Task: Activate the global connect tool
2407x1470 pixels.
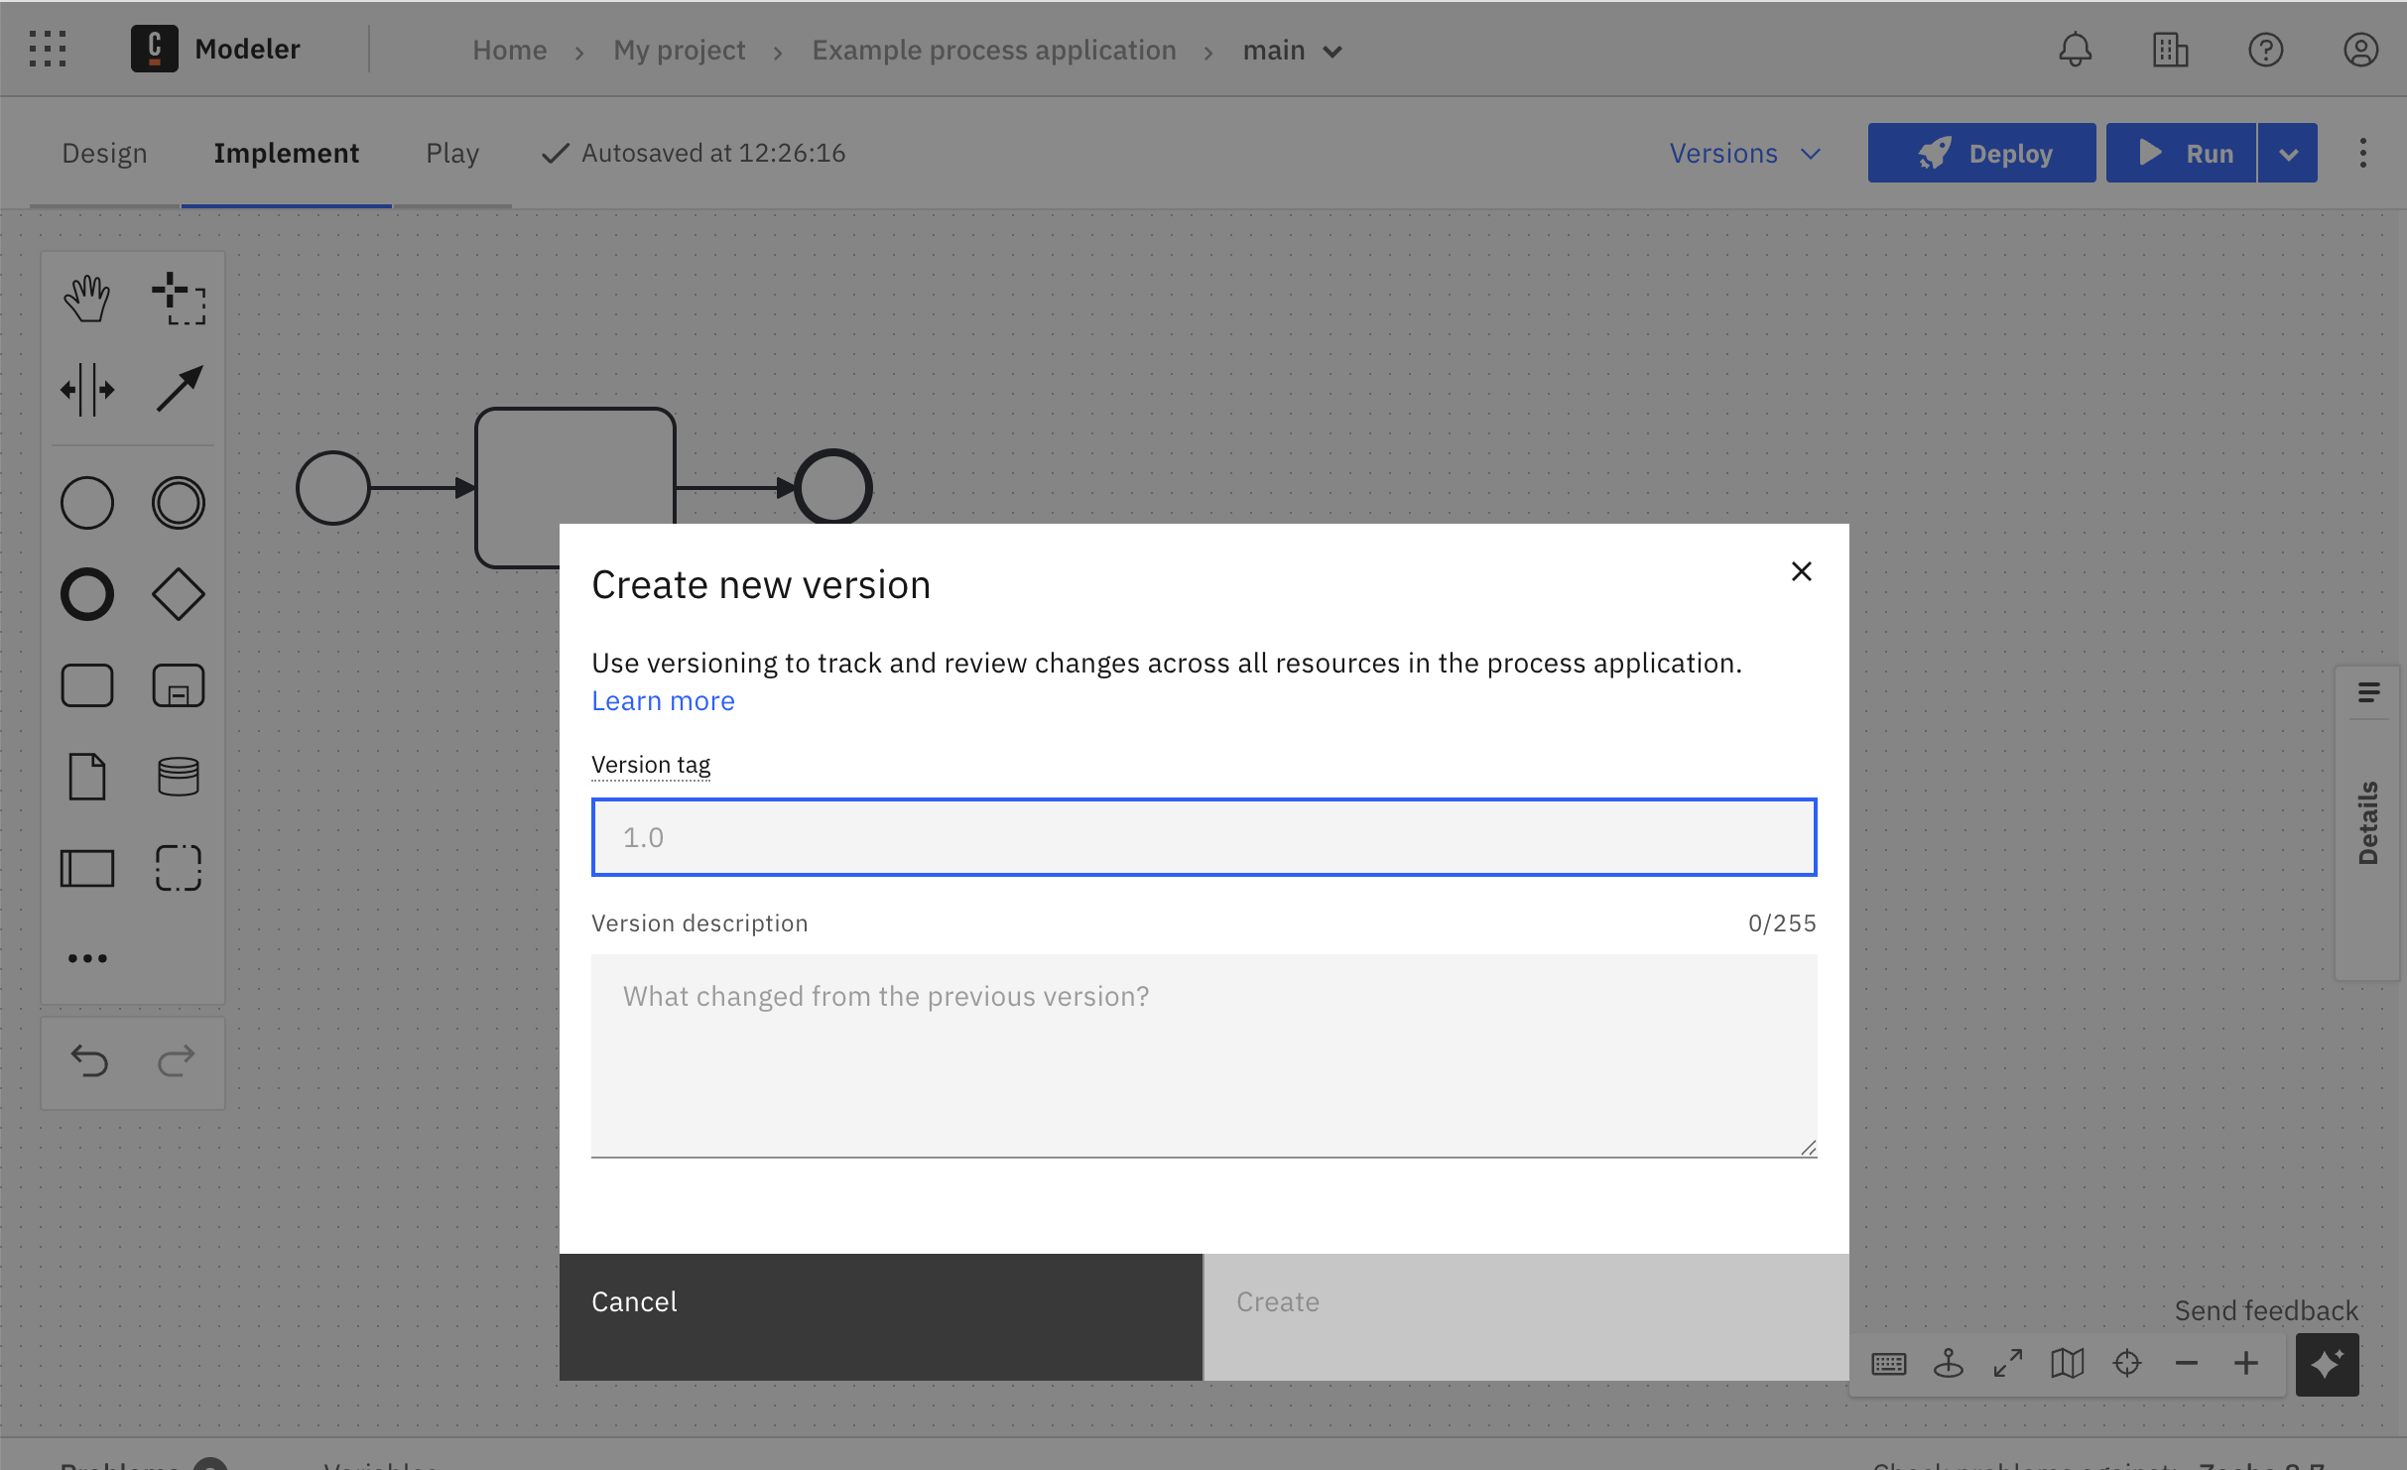Action: (x=181, y=389)
